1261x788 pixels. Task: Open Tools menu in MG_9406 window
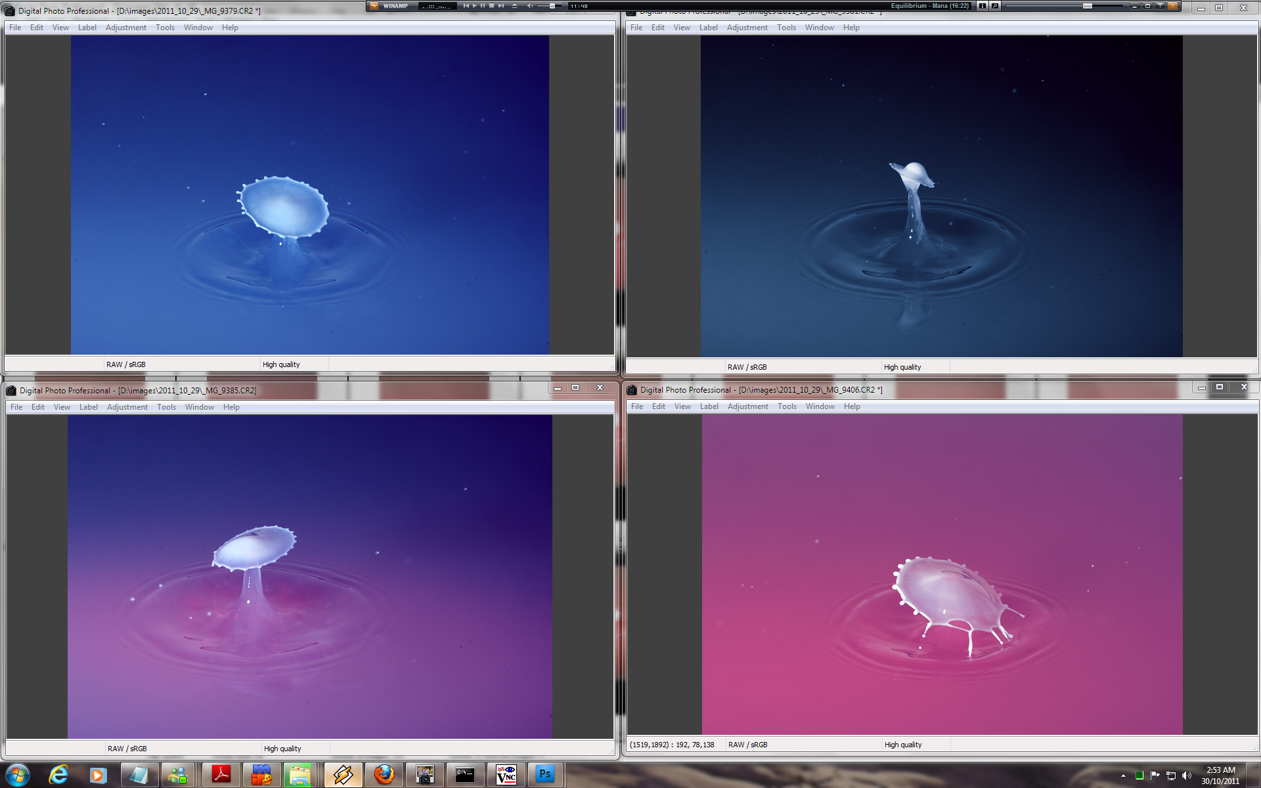pos(787,406)
